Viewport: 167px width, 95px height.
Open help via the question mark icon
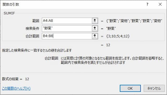coord(147,4)
